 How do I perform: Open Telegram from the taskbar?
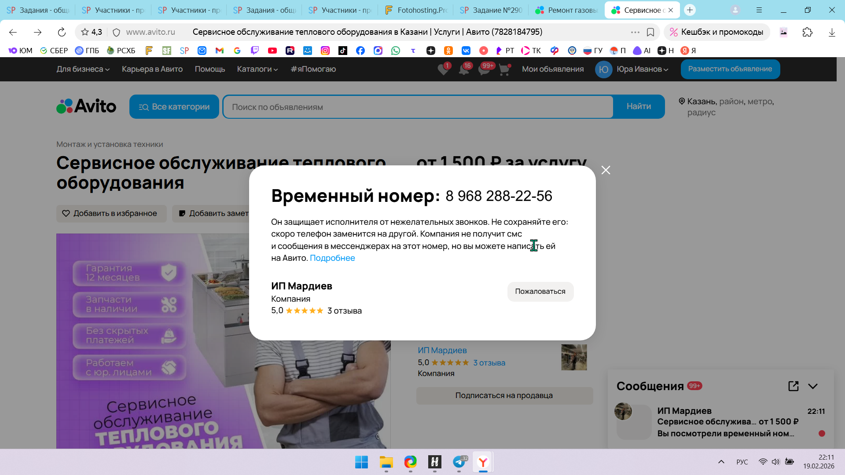[x=459, y=462]
